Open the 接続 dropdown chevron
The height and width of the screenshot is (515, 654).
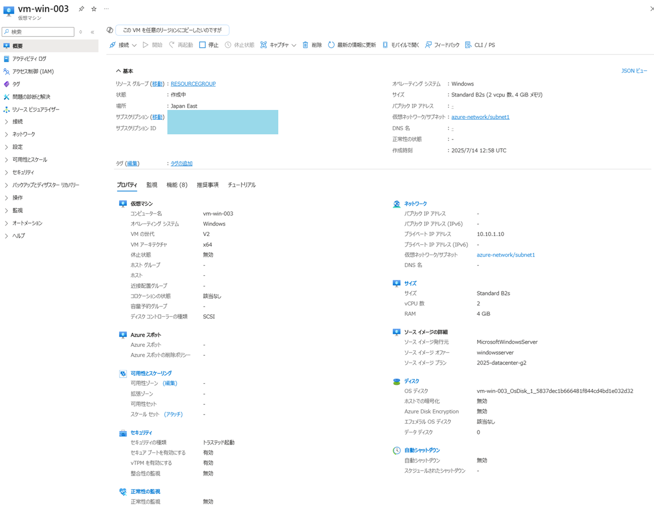coord(134,45)
